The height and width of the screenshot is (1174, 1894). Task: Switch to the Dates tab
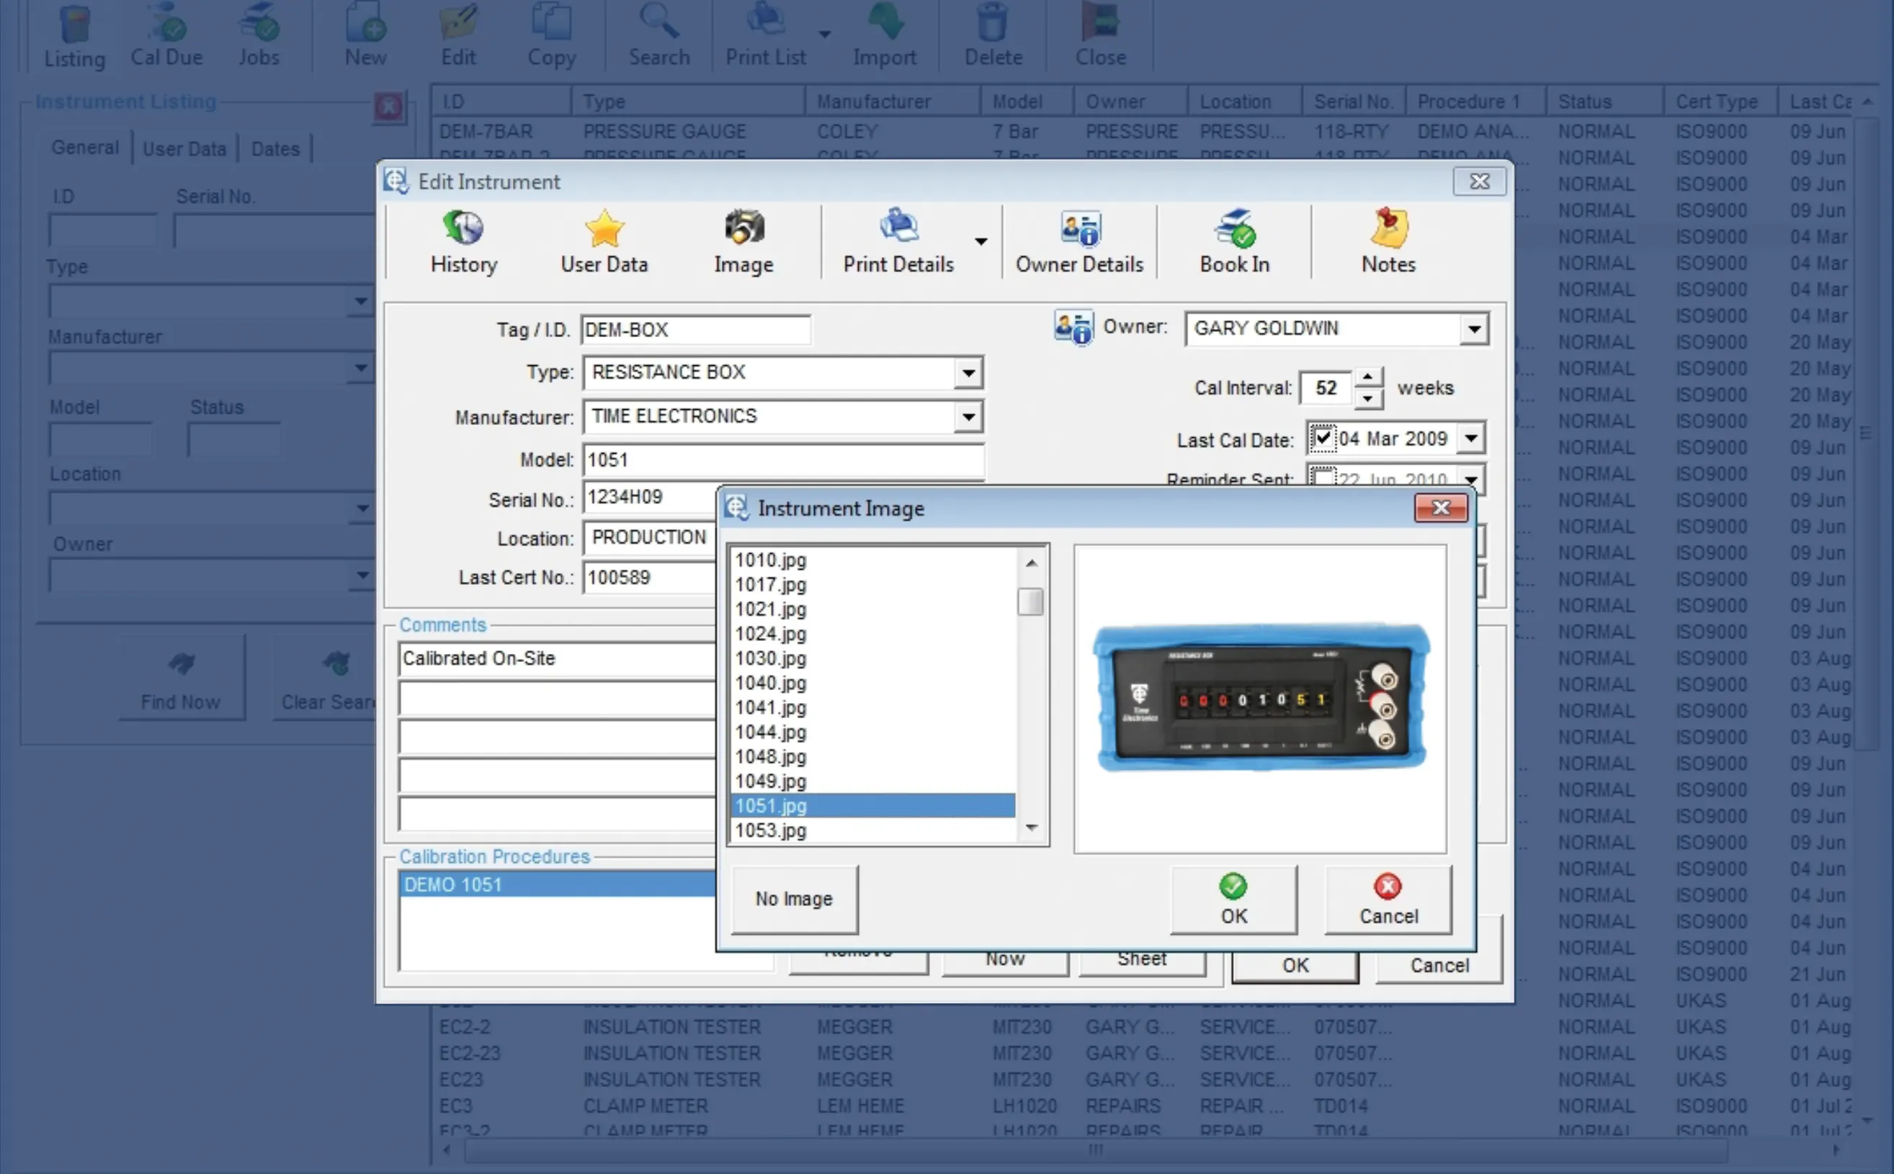point(276,148)
